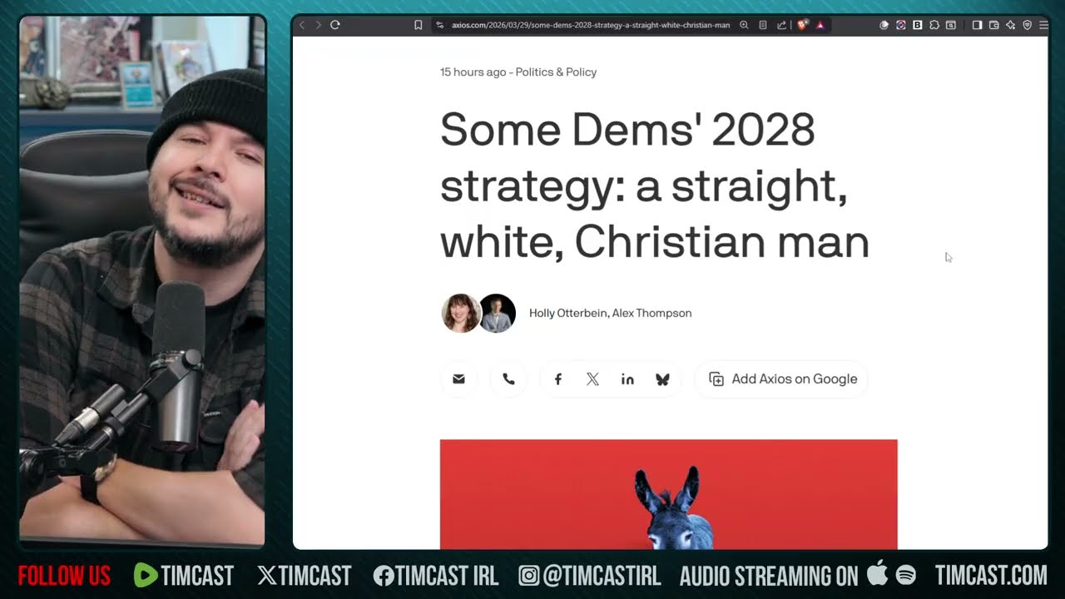
Task: Toggle reader mode in address bar
Action: pos(763,25)
